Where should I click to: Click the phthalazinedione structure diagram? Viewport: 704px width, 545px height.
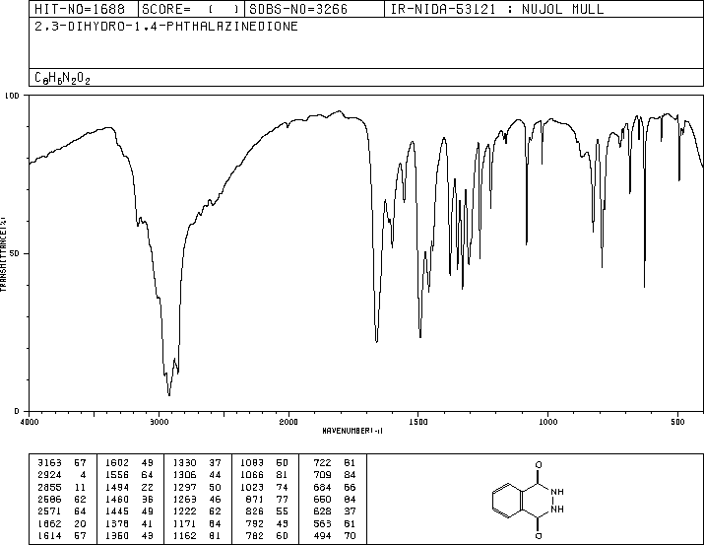[x=528, y=500]
